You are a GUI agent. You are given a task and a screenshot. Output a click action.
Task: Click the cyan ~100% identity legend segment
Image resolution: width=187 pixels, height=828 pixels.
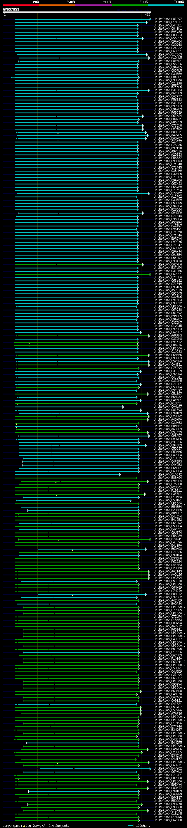[166, 5]
